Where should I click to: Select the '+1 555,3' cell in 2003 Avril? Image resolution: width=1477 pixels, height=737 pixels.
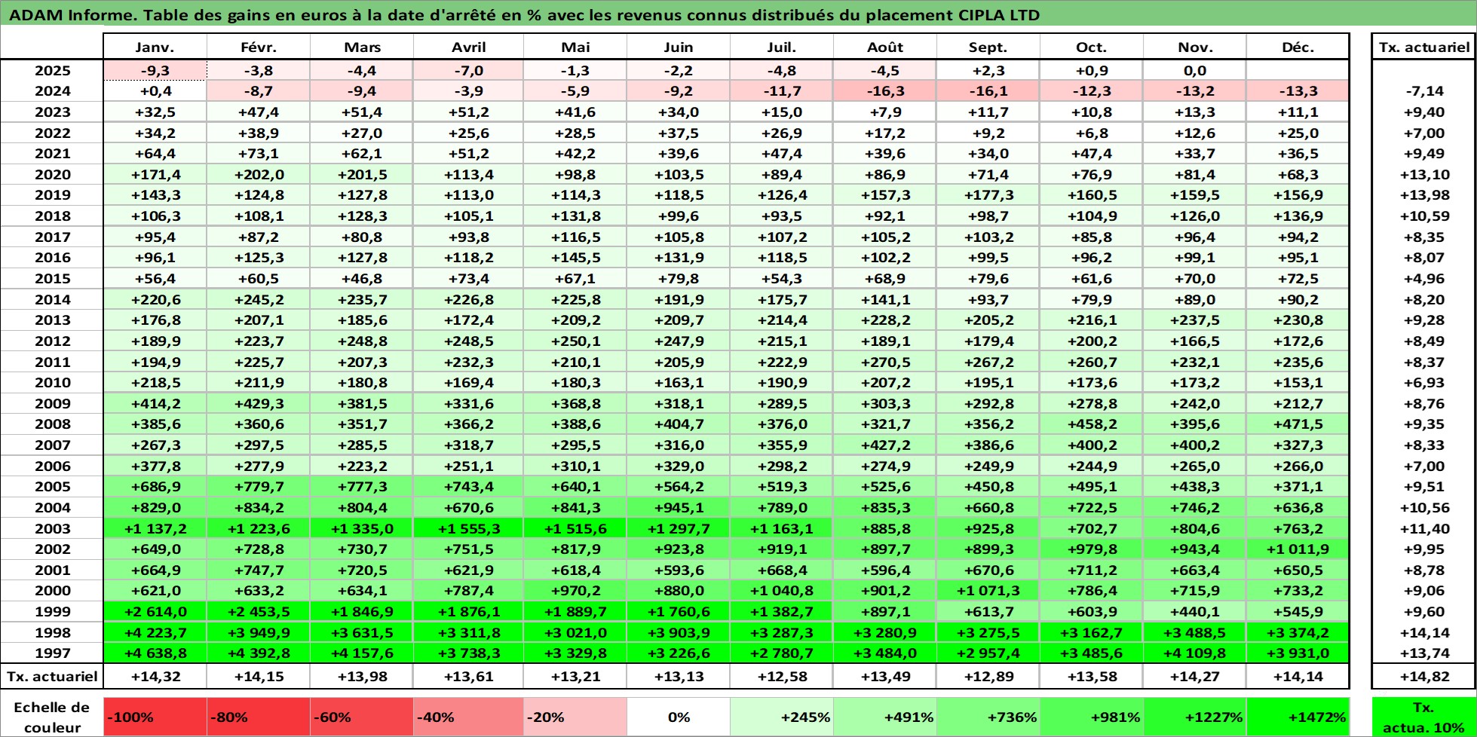pyautogui.click(x=468, y=528)
